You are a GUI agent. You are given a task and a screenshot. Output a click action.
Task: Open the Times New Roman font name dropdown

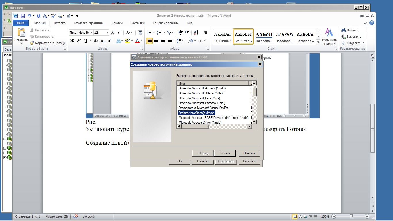click(x=91, y=33)
